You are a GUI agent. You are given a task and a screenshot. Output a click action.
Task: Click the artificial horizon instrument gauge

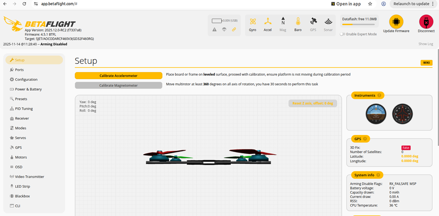click(375, 113)
